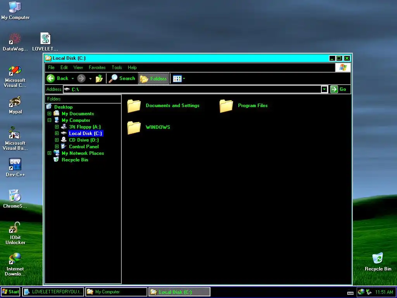Switch to LOVELETTERFORYOU taskbar window
Image resolution: width=397 pixels, height=298 pixels.
click(x=53, y=292)
